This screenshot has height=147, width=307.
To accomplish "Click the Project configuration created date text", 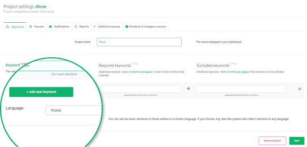I will pos(29,12).
